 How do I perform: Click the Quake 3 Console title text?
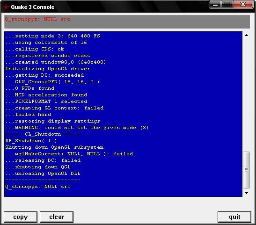click(33, 7)
